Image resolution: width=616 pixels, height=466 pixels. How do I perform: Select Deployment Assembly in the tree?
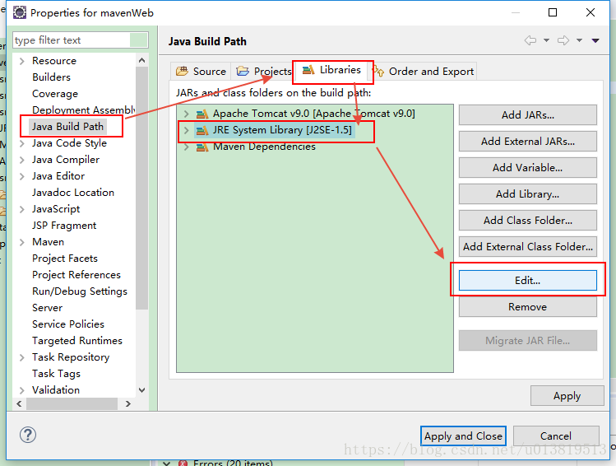click(x=83, y=110)
